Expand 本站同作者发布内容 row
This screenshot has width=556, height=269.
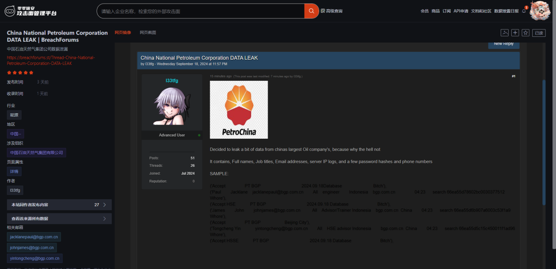[x=59, y=205]
